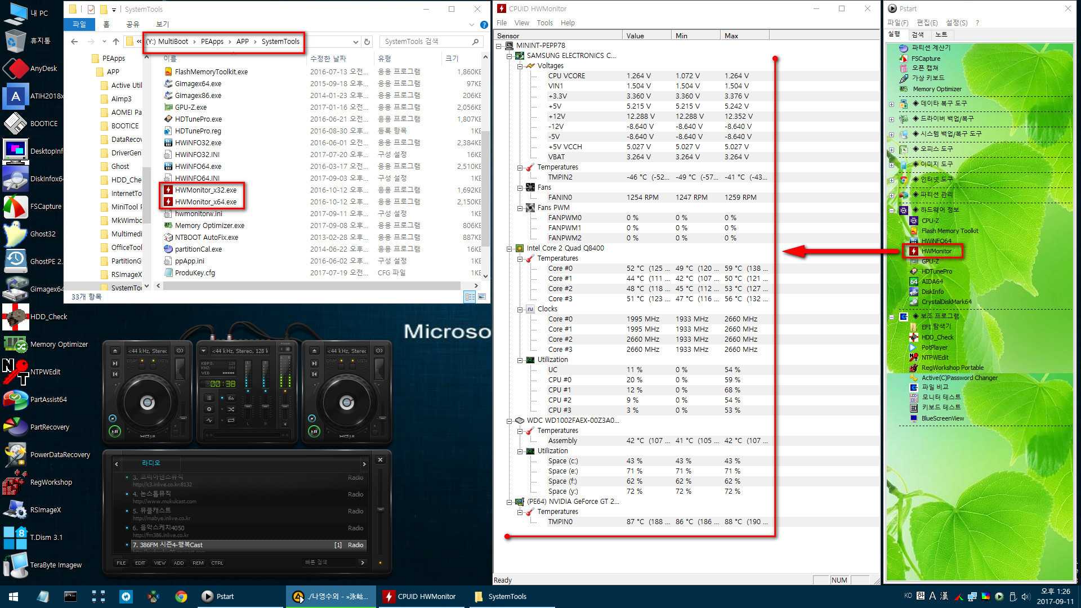Open the Tools menu in HWMonitor
1081x608 pixels.
coord(544,23)
